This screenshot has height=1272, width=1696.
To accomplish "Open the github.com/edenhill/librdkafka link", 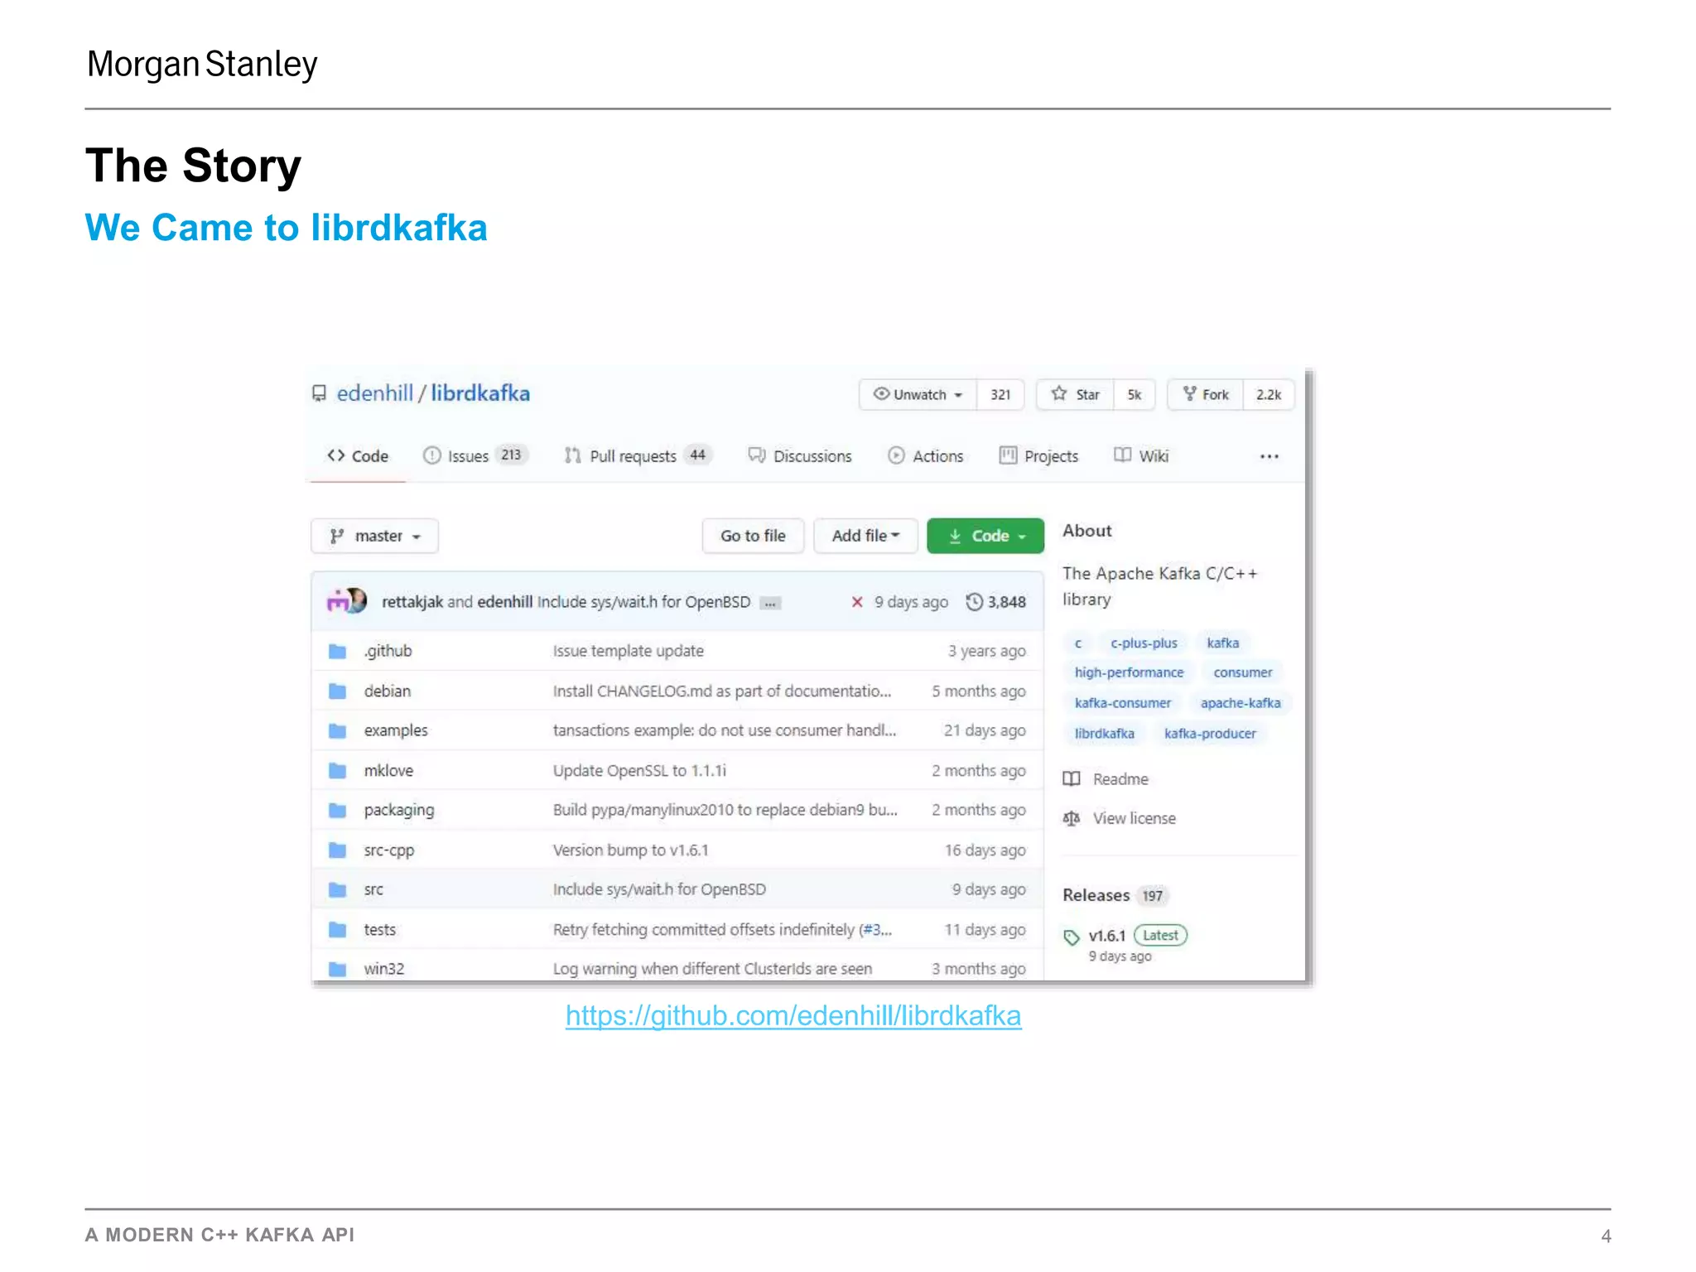I will tap(793, 1016).
